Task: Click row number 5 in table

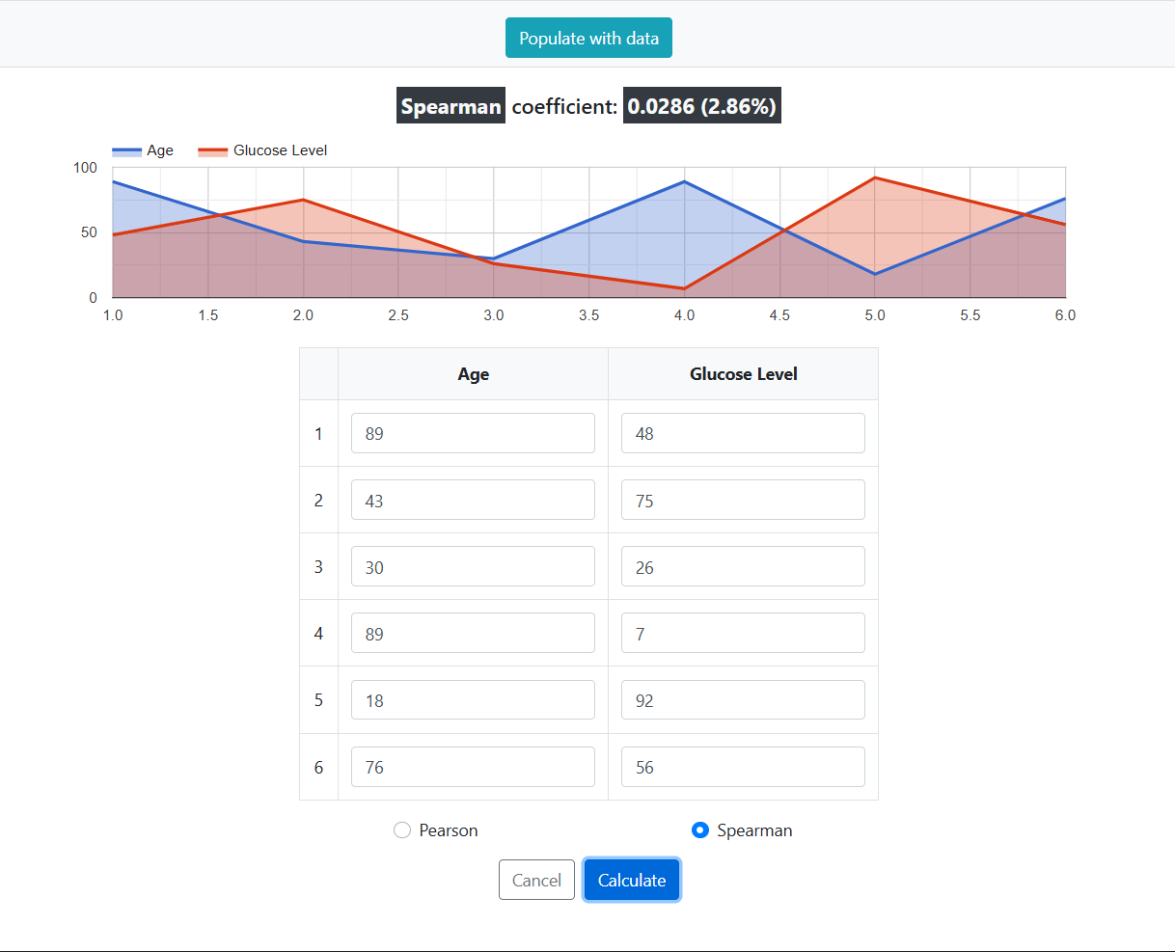Action: (318, 699)
